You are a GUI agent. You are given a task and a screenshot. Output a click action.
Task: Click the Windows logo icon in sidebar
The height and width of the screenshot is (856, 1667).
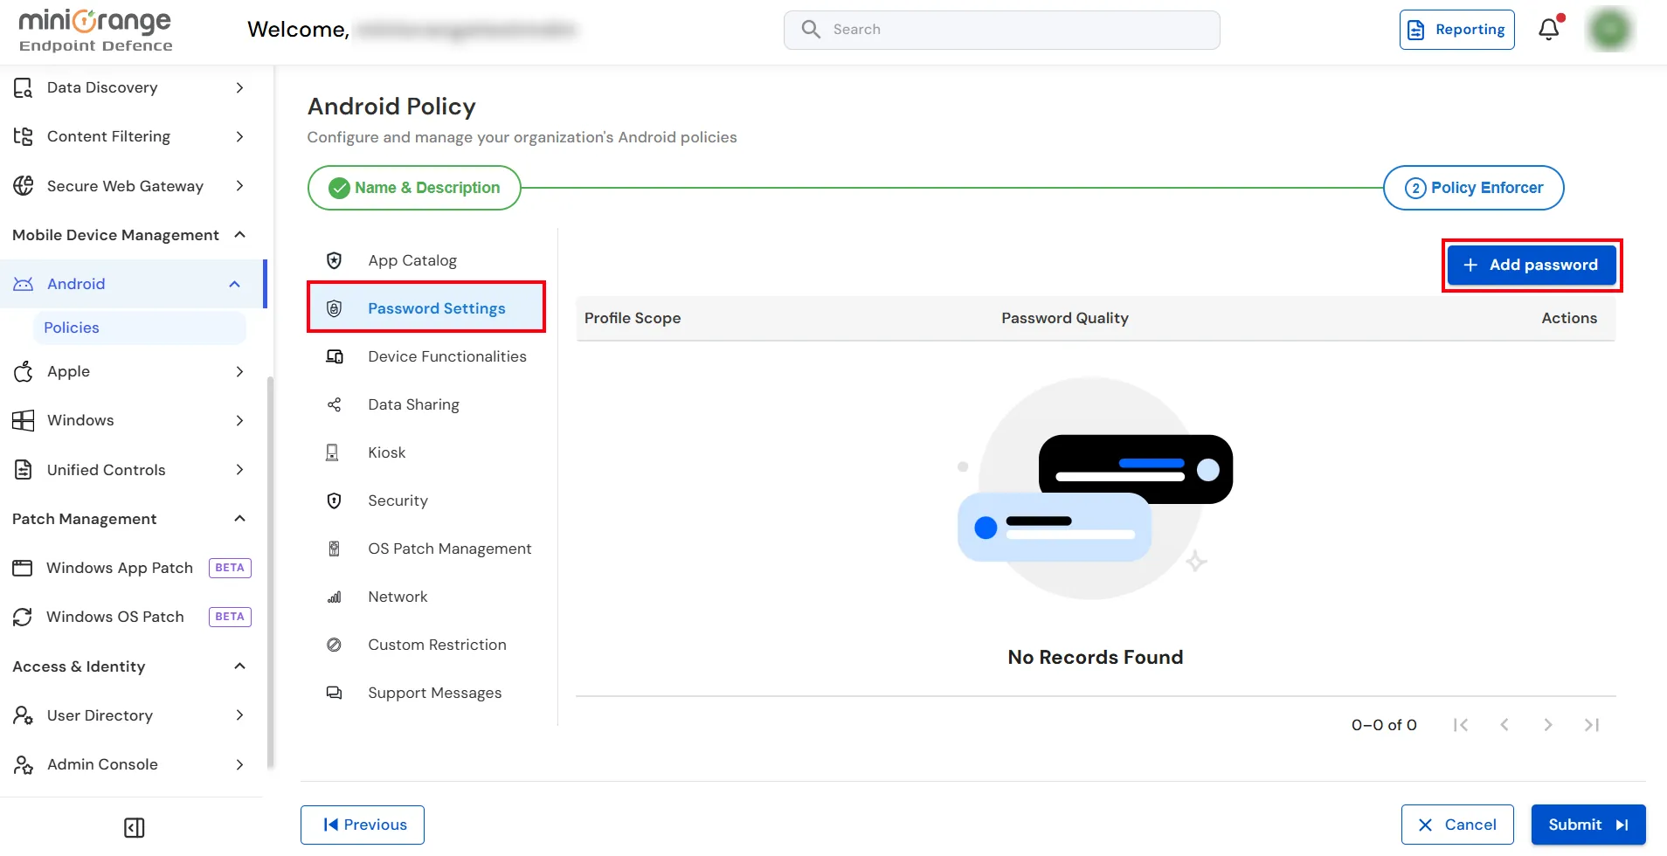24,420
